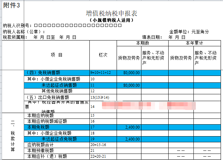Viewport: 223px width, 160px height.
Task: Click the 13(13≥14) cell
Action: pos(103,97)
